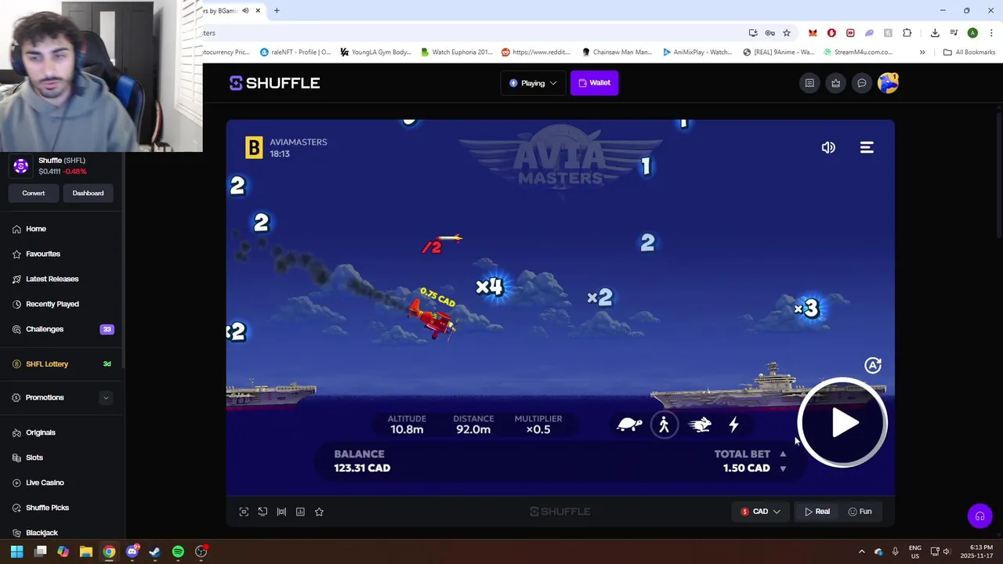
Task: Go to Home in sidebar
Action: (36, 229)
